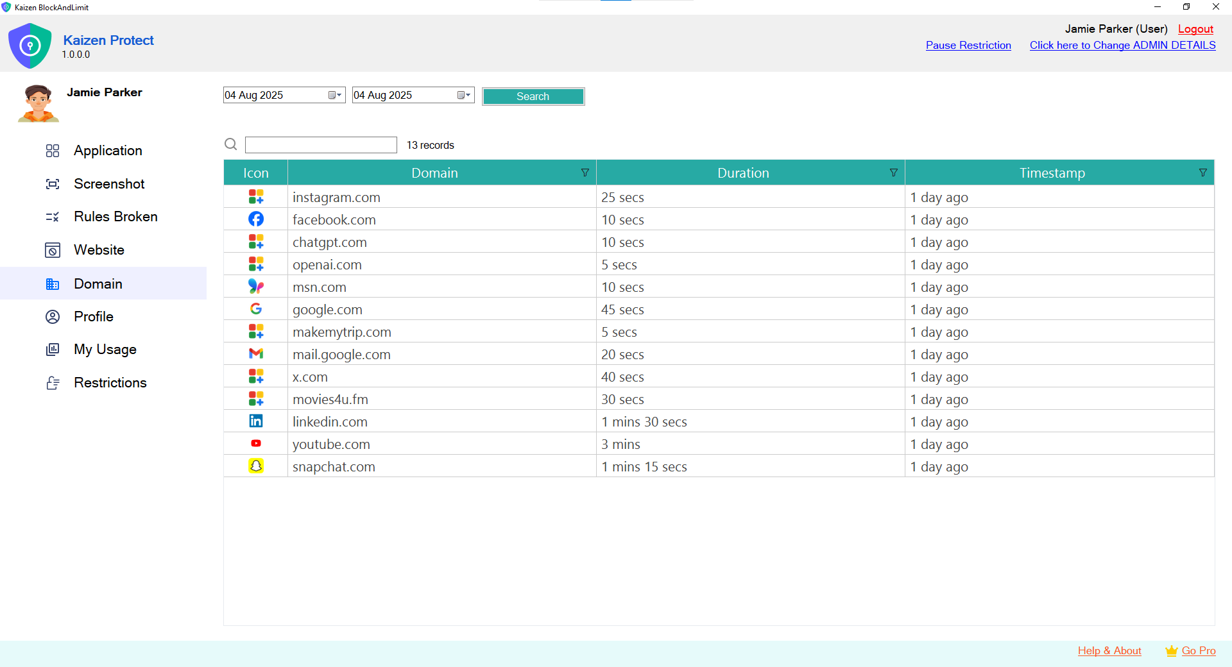Click the Change ADMIN DETAILS link
This screenshot has width=1232, height=667.
click(x=1122, y=46)
